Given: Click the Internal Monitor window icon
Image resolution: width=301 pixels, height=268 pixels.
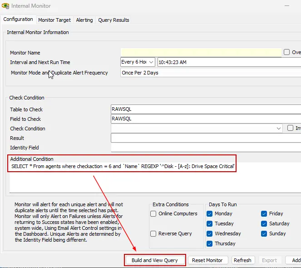Looking at the screenshot, I should point(5,6).
